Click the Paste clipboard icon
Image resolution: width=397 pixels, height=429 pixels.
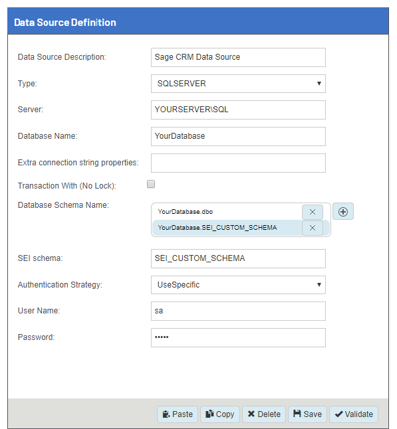(166, 414)
